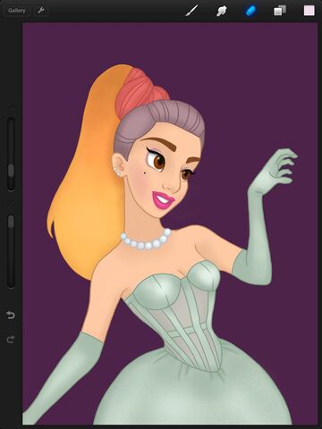Viewport: 322px width, 429px height.
Task: Redo the undone stroke
Action: pyautogui.click(x=11, y=339)
